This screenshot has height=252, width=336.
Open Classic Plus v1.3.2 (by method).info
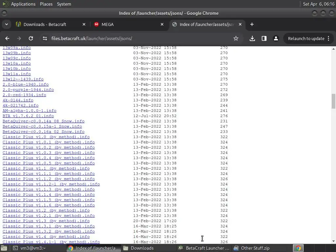coord(49,231)
